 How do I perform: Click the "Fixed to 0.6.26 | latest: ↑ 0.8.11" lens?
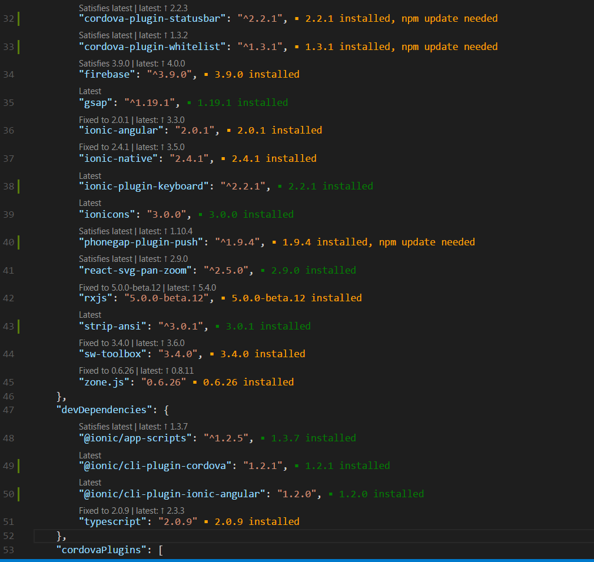(x=136, y=370)
